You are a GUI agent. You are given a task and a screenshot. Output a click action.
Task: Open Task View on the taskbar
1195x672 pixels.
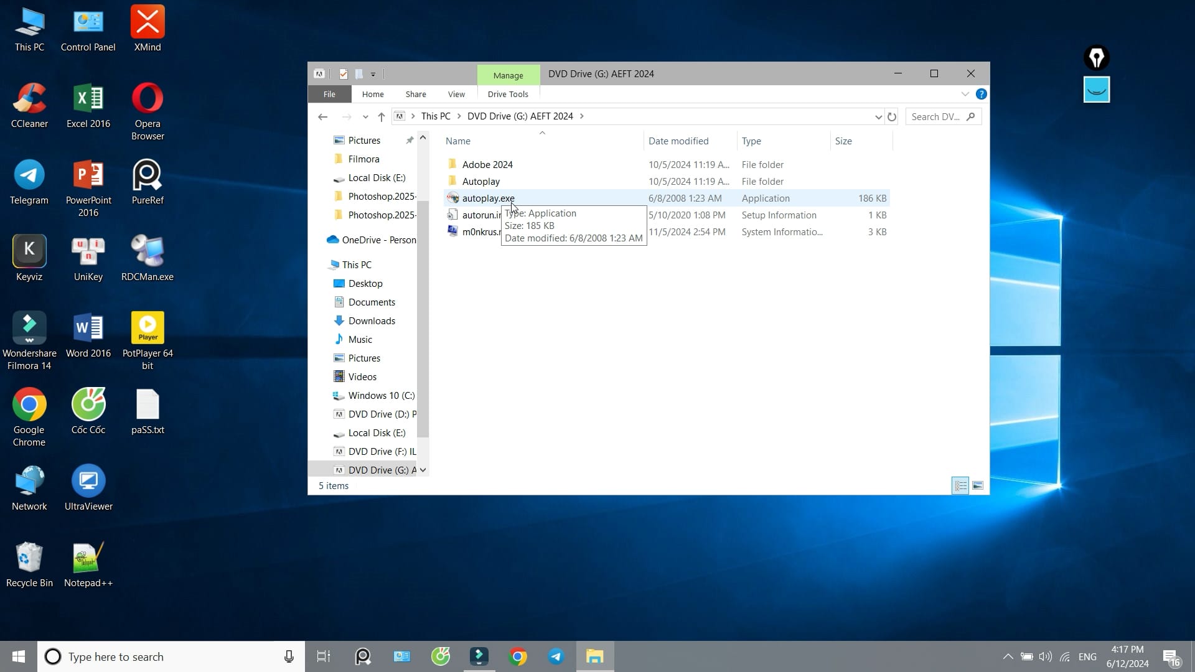point(324,656)
